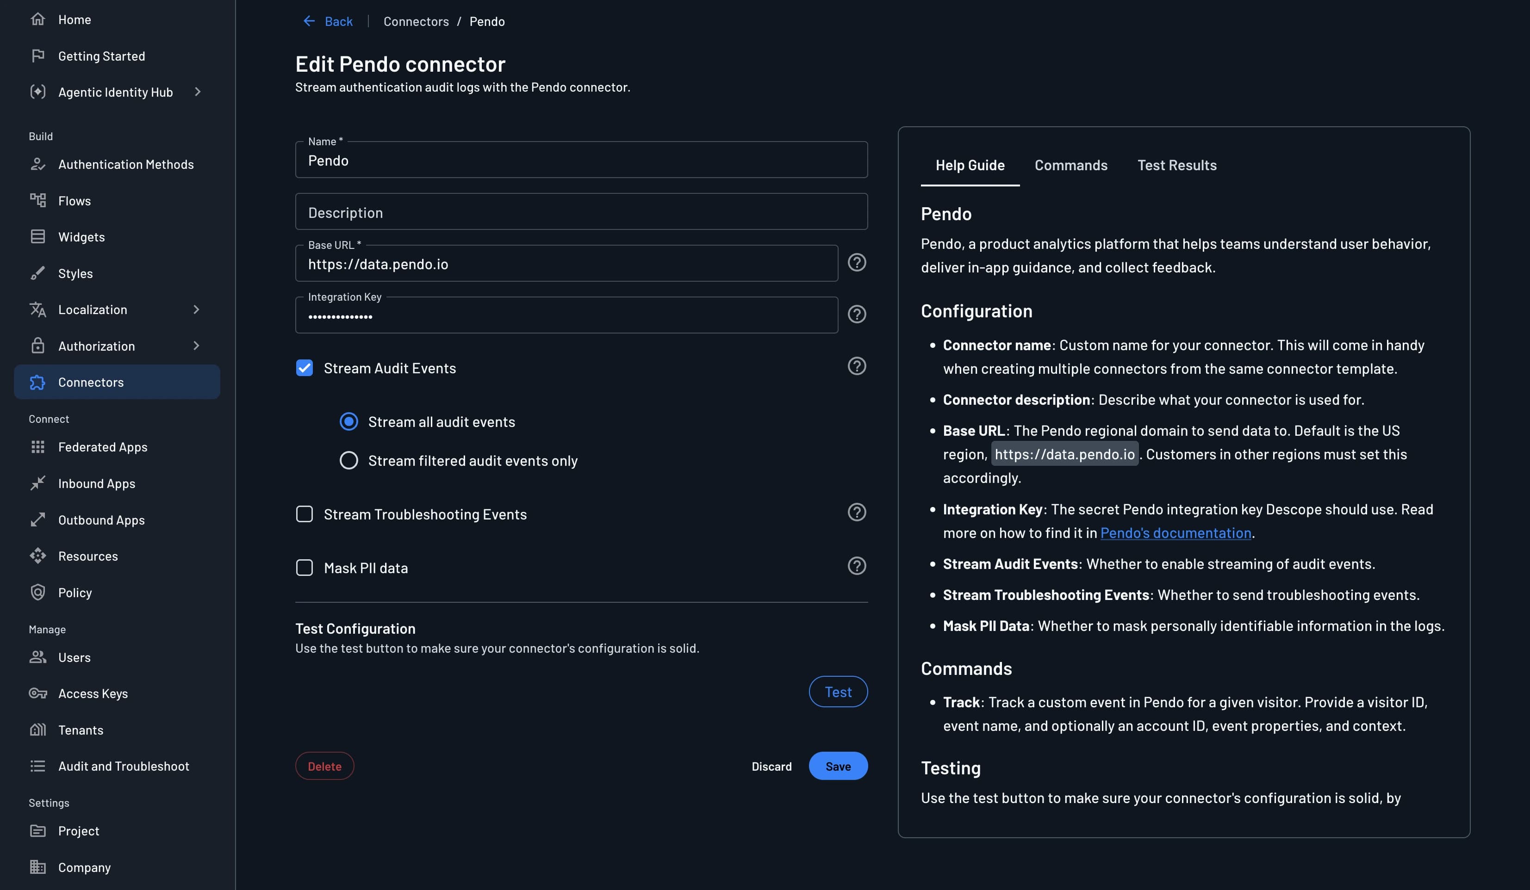Discard the connector changes
Image resolution: width=1530 pixels, height=890 pixels.
tap(771, 766)
